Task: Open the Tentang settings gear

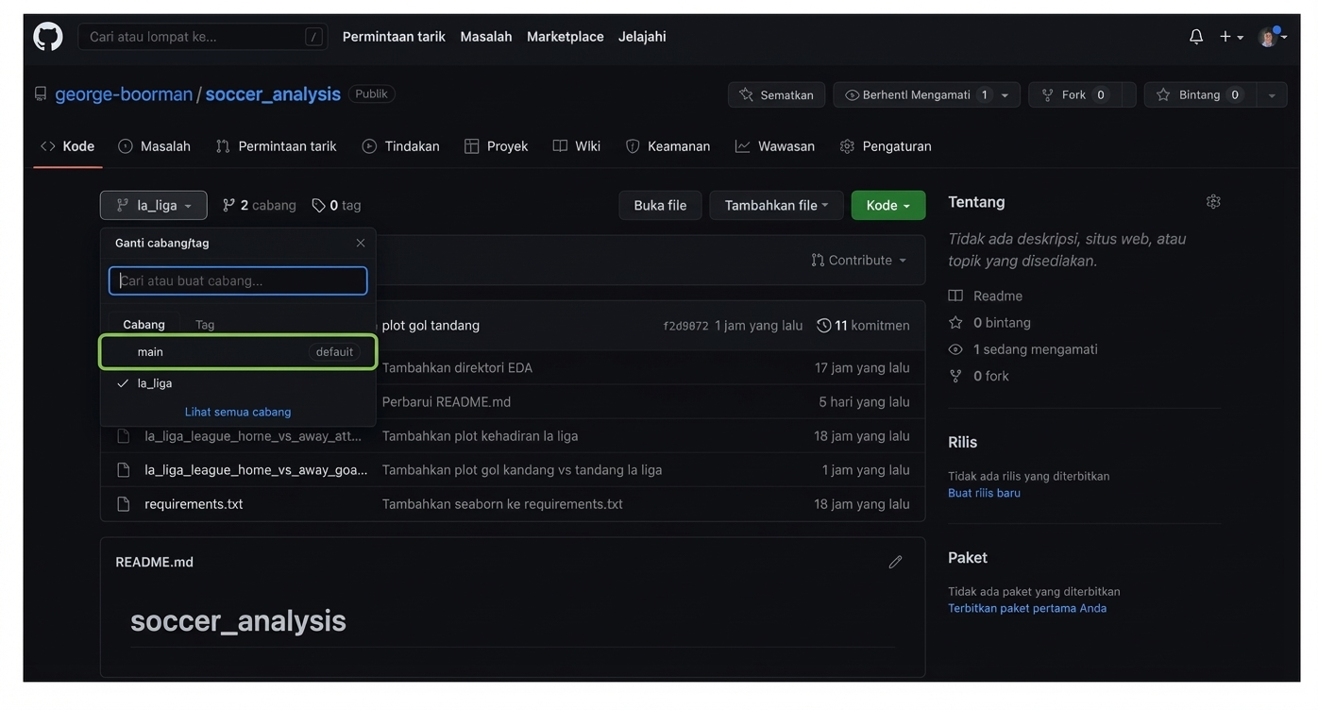Action: pyautogui.click(x=1213, y=201)
